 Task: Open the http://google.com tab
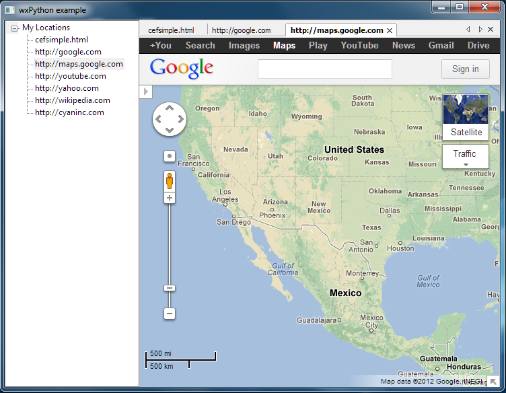(242, 30)
